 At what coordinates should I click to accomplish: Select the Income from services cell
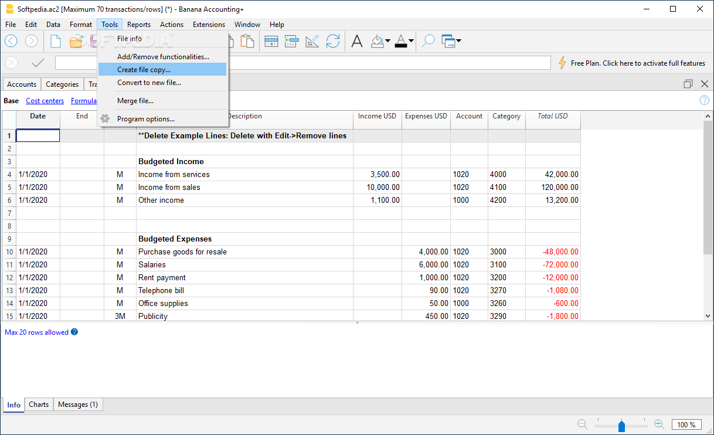tap(244, 175)
